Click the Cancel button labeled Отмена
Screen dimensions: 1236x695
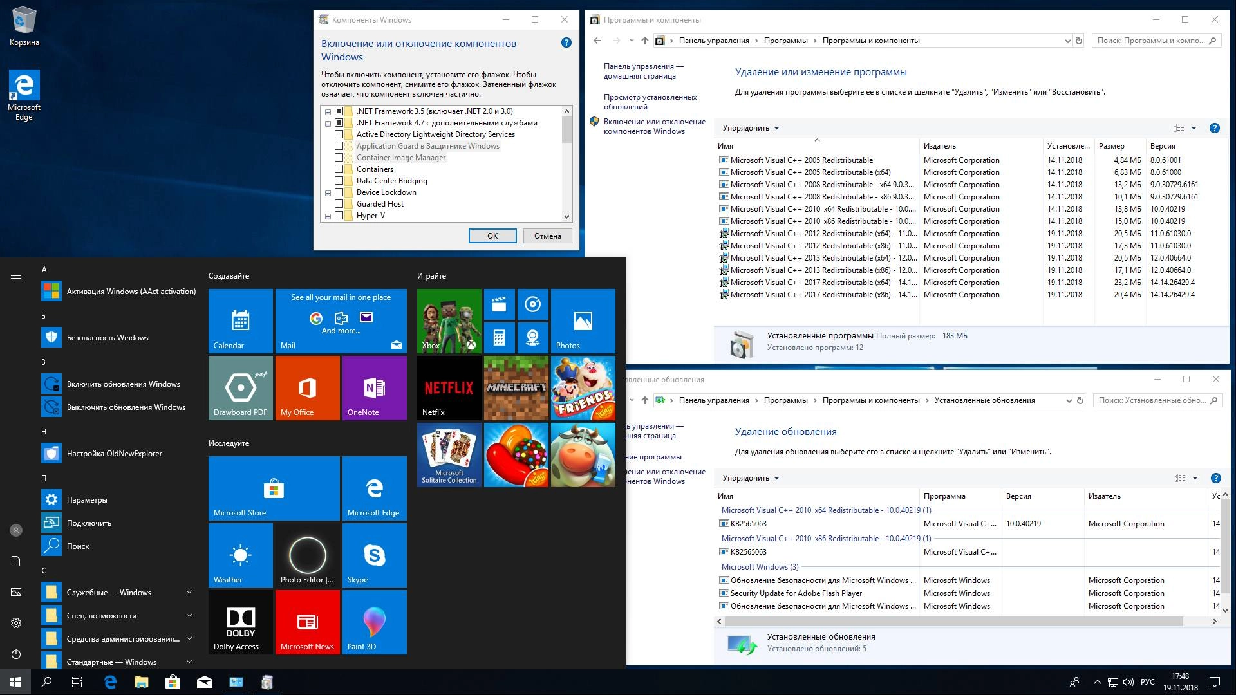(x=548, y=236)
